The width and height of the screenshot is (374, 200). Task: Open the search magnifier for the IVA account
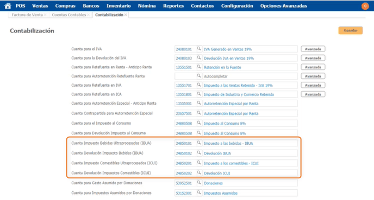[x=199, y=49]
